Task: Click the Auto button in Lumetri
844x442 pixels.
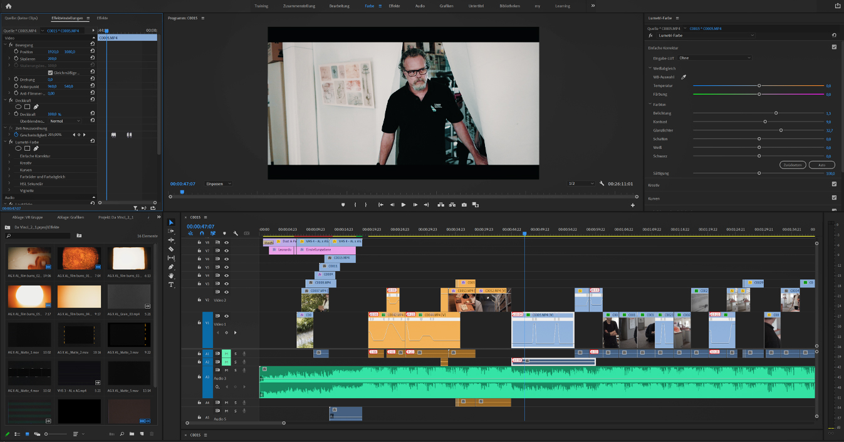Action: tap(821, 165)
